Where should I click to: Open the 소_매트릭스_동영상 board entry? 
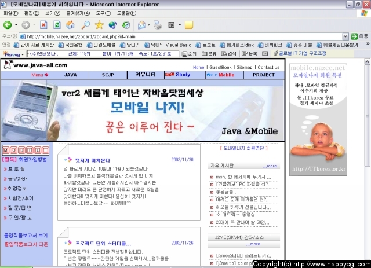[235, 215]
